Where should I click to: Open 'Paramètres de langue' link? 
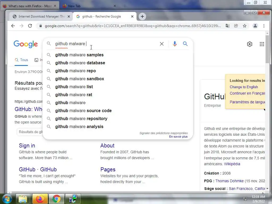pos(247,102)
